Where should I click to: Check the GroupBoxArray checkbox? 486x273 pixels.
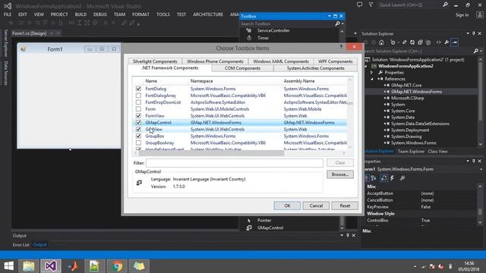(138, 143)
